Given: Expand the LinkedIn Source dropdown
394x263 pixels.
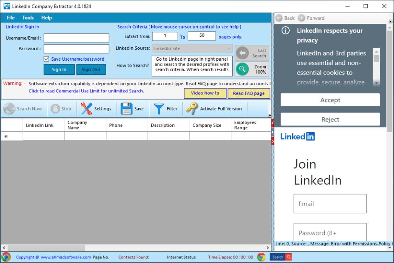Looking at the screenshot, I should 228,49.
